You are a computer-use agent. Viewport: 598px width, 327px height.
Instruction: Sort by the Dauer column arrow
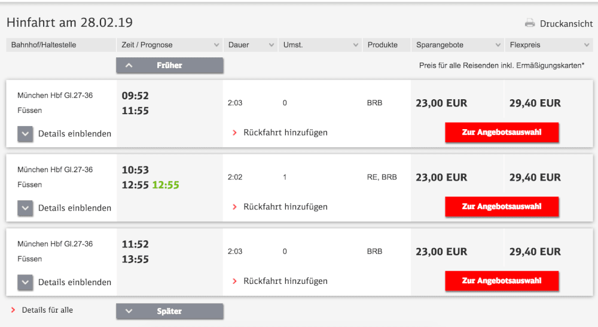271,45
